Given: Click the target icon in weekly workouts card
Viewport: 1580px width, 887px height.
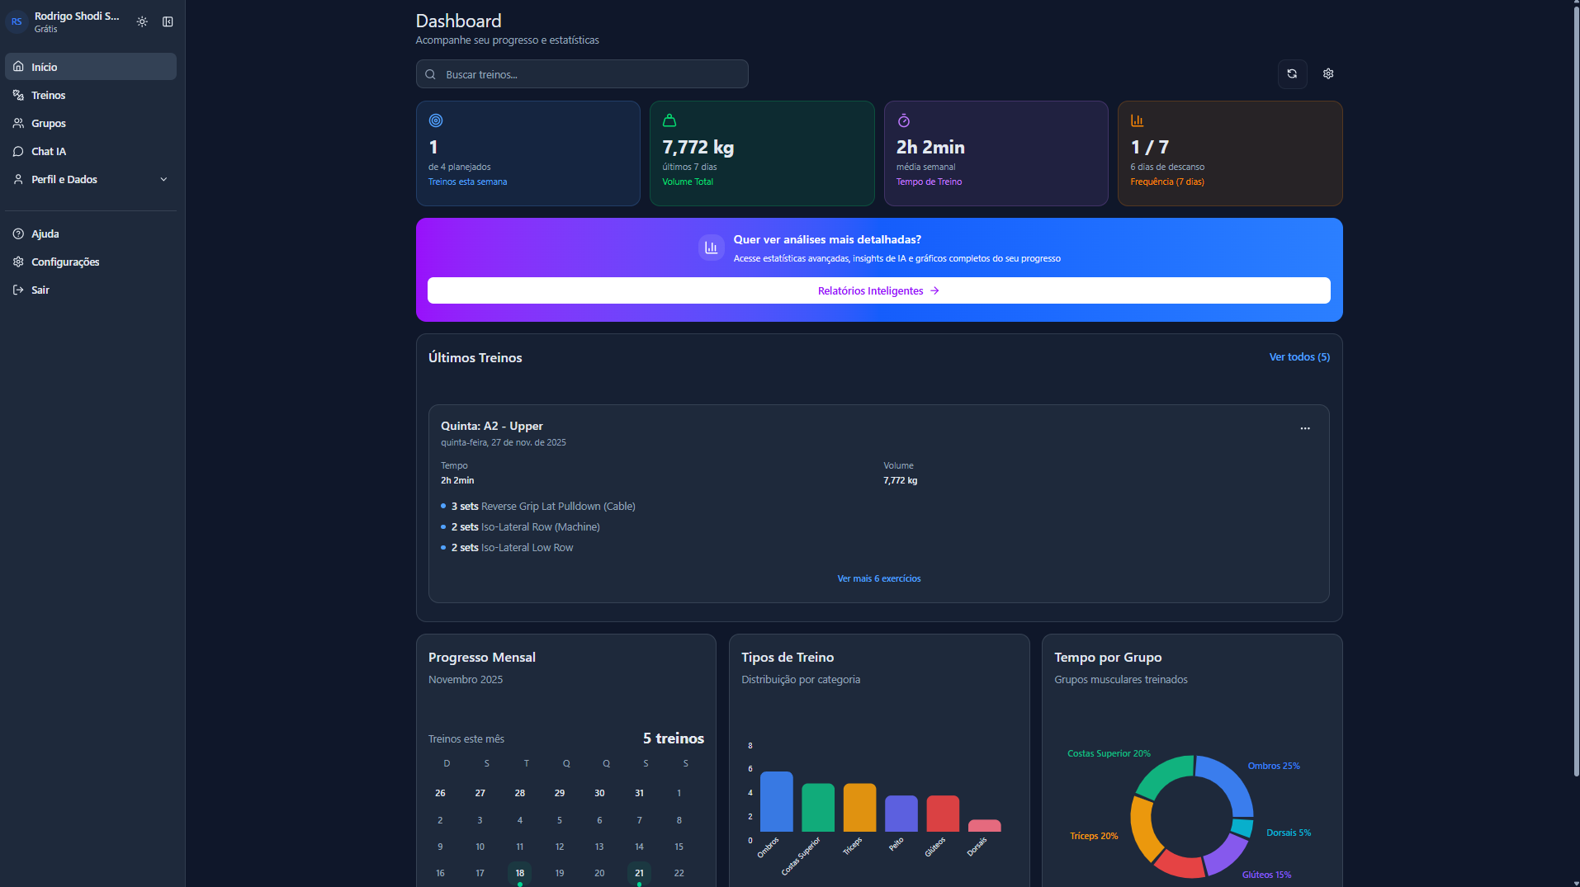Looking at the screenshot, I should point(436,120).
